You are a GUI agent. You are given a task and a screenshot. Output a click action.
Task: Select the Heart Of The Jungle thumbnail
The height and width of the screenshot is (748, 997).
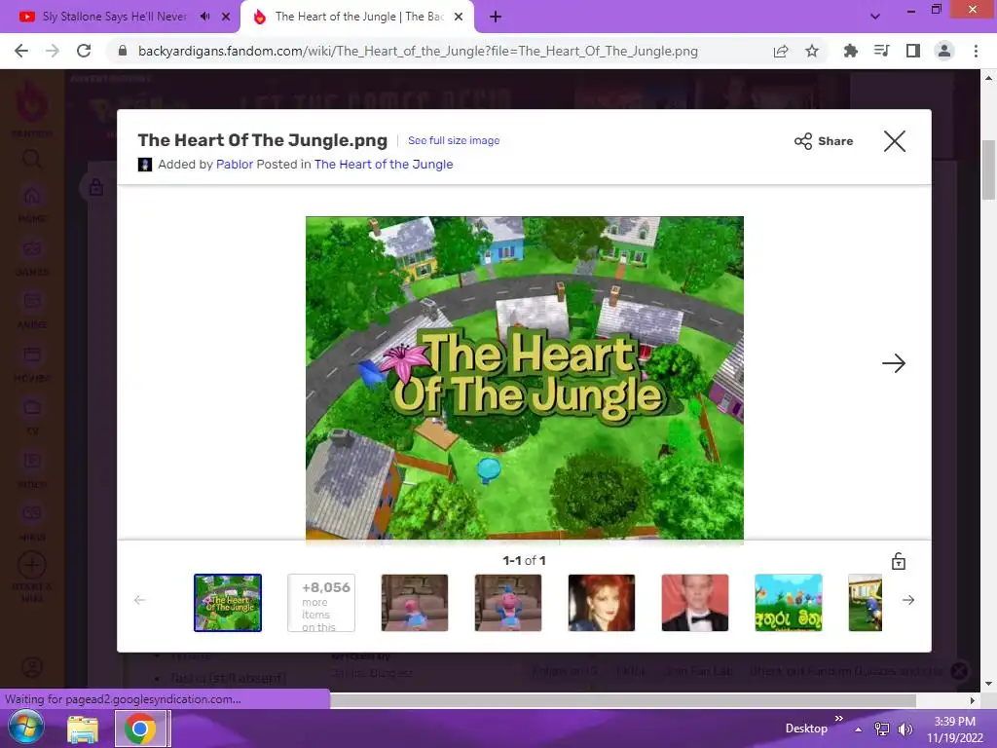point(228,602)
